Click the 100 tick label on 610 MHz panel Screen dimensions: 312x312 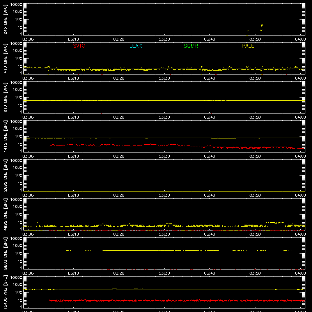[x=19, y=97]
